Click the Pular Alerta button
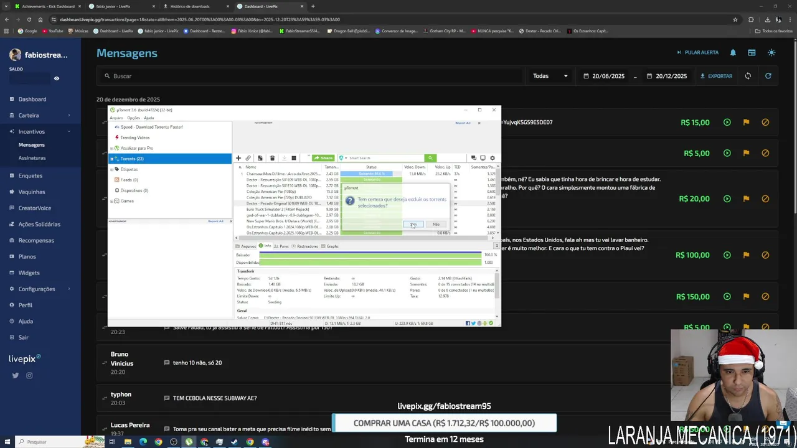This screenshot has height=448, width=797. click(x=697, y=53)
